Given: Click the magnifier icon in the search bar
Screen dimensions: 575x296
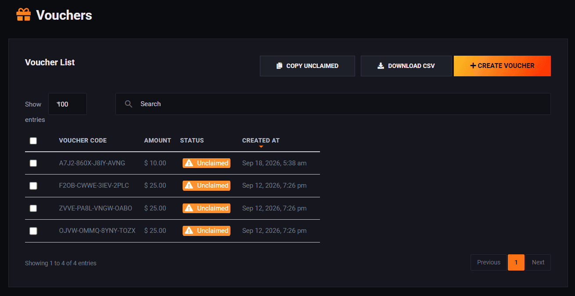Looking at the screenshot, I should (129, 104).
